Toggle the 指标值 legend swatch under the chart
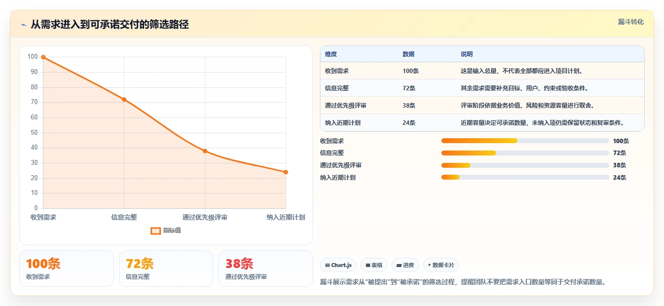This screenshot has height=306, width=664. tap(156, 230)
